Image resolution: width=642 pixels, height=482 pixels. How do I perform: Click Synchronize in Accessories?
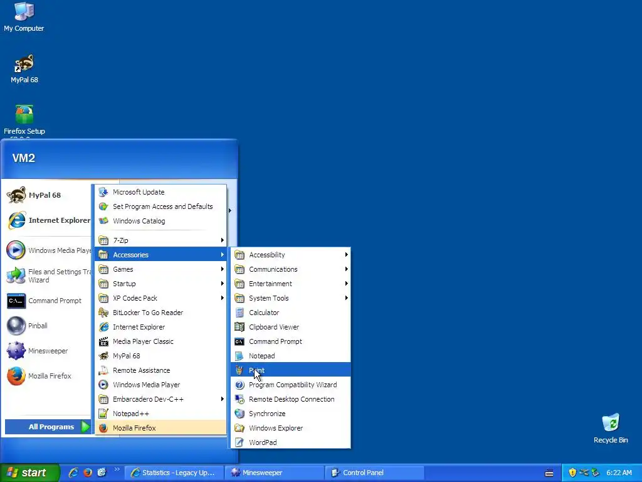point(291,414)
